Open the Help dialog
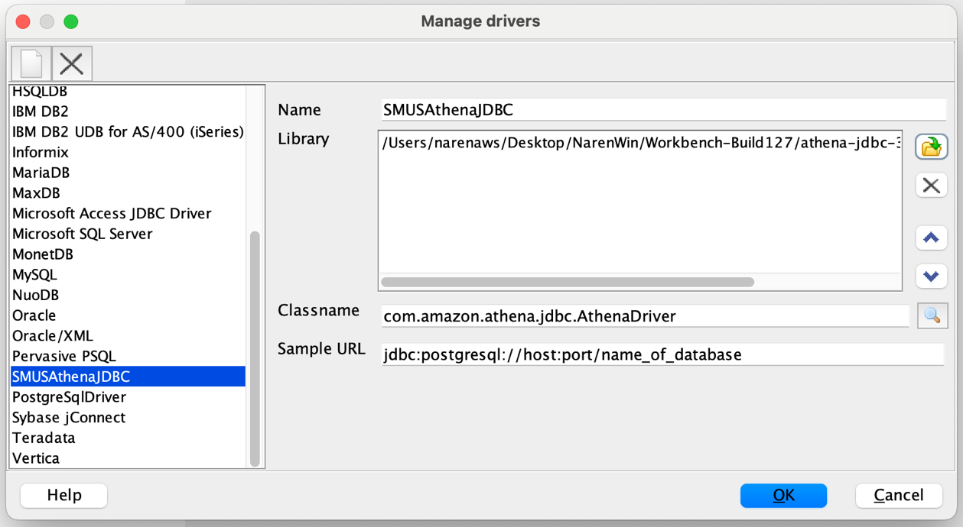This screenshot has width=963, height=527. (x=63, y=495)
